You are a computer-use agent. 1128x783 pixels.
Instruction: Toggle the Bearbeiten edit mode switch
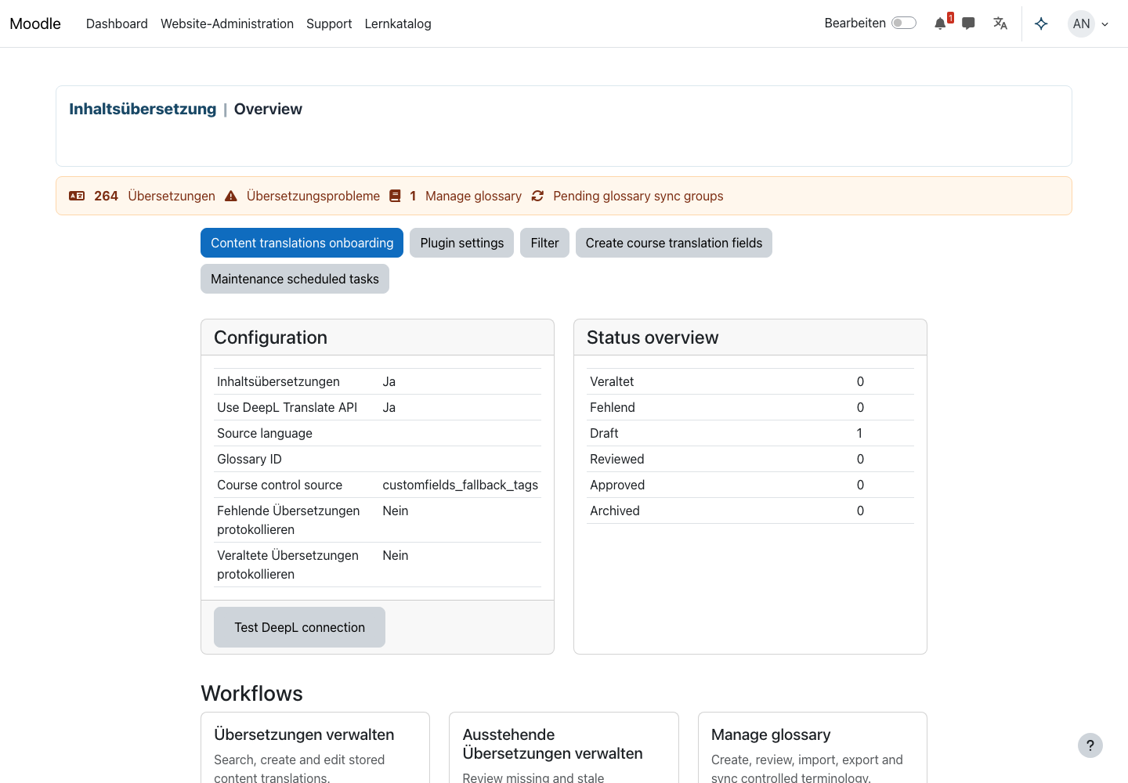[x=904, y=23]
